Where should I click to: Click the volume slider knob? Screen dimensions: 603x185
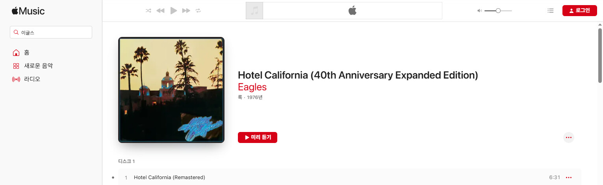tap(498, 11)
